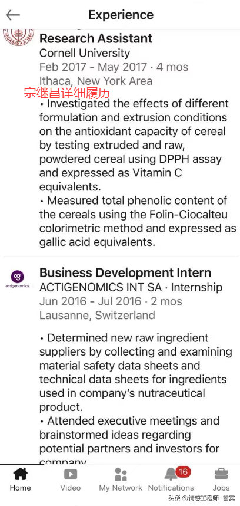Select the Home tab label
The height and width of the screenshot is (506, 240).
click(20, 488)
